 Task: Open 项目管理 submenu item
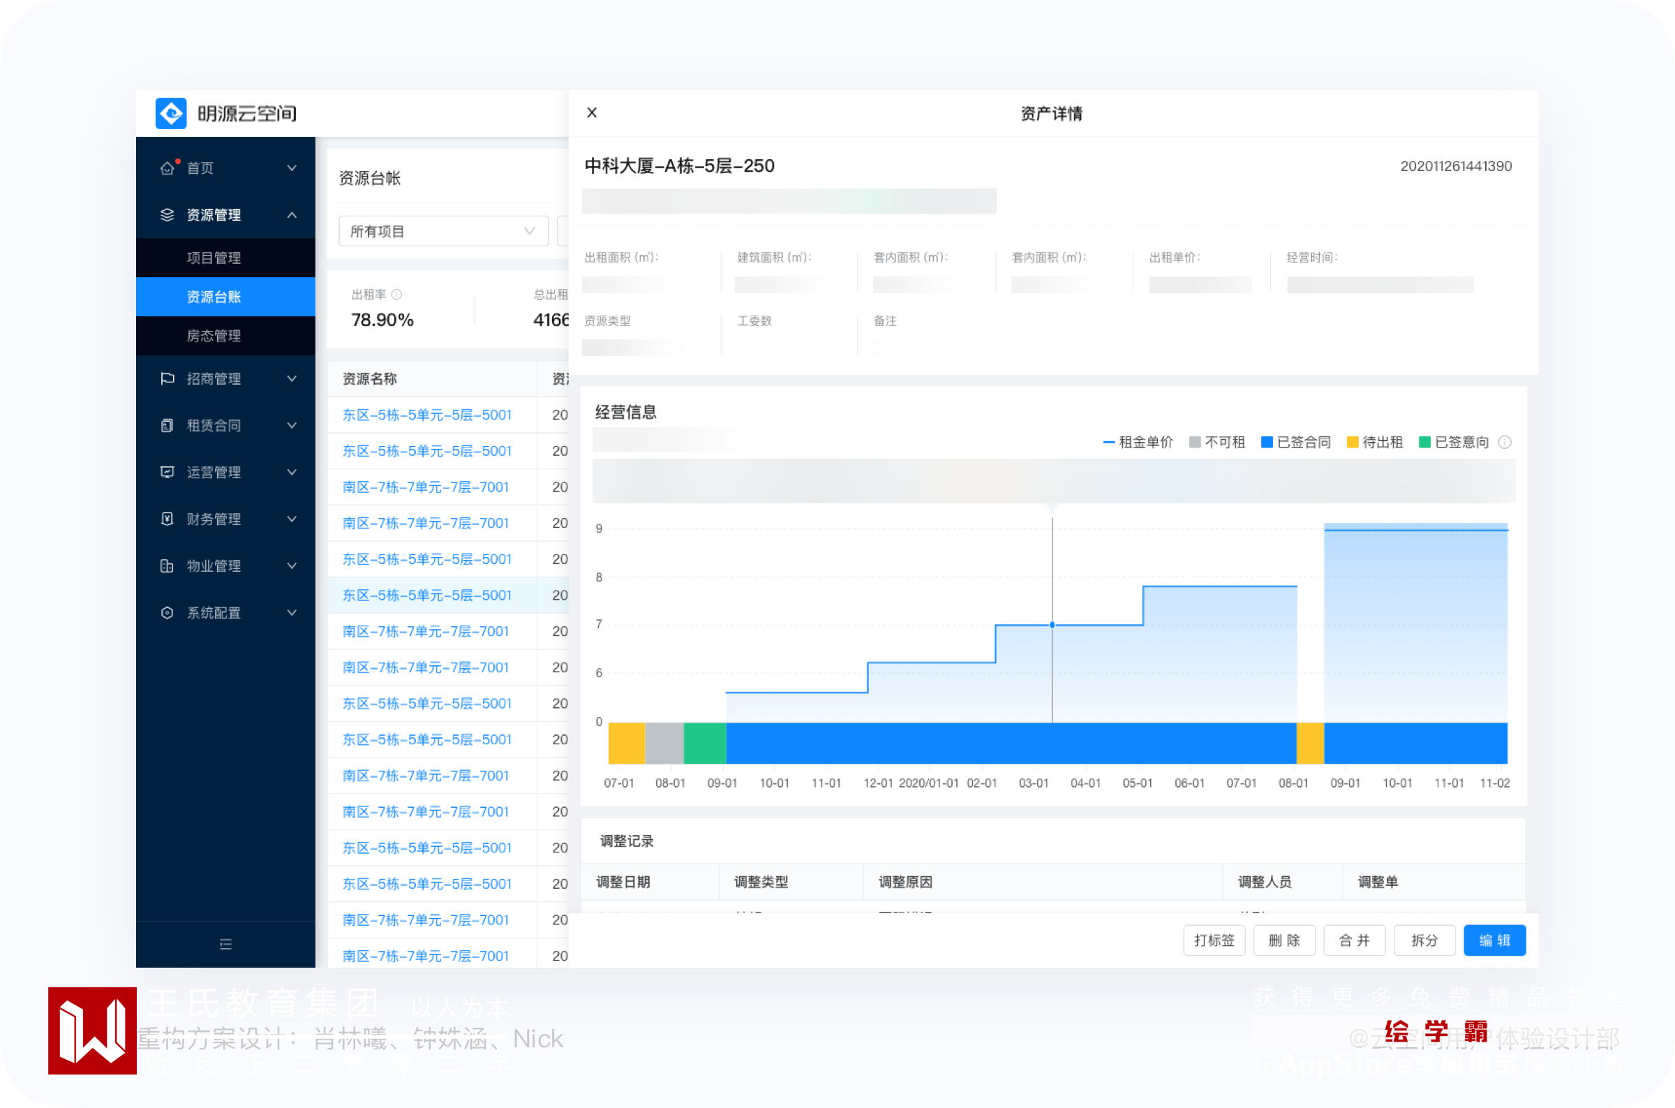[x=214, y=258]
